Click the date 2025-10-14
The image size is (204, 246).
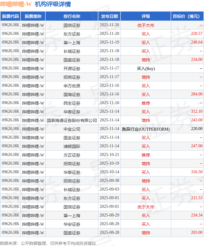coord(109,172)
